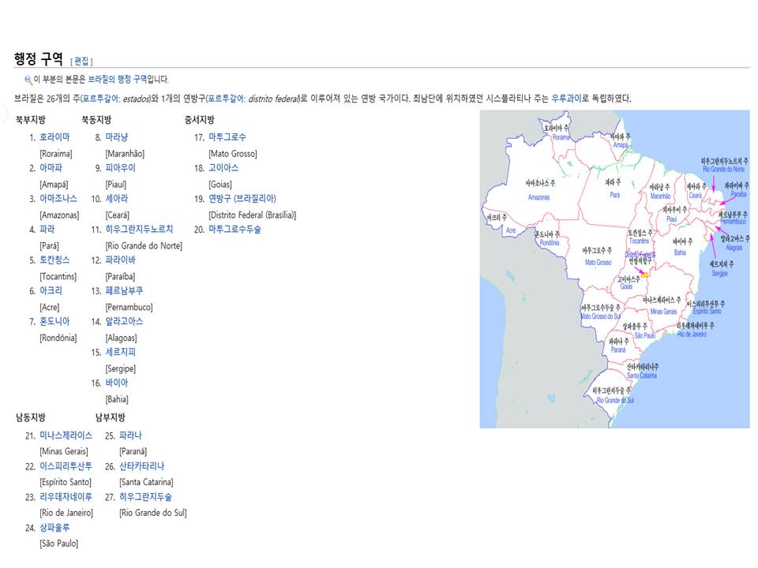Open the 바이아 link
The height and width of the screenshot is (568, 758).
tap(117, 383)
